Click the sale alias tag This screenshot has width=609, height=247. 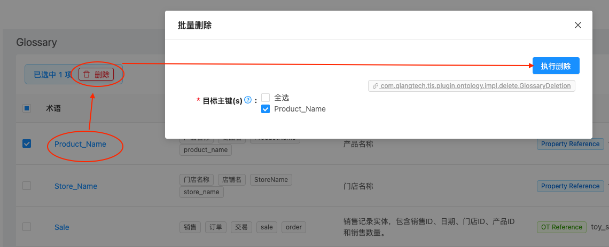(x=267, y=227)
